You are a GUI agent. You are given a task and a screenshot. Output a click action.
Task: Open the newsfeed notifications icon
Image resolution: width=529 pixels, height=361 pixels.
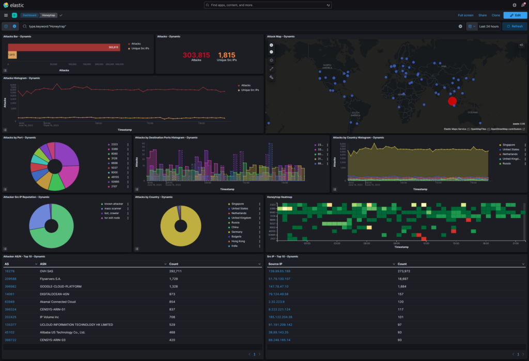click(x=523, y=5)
